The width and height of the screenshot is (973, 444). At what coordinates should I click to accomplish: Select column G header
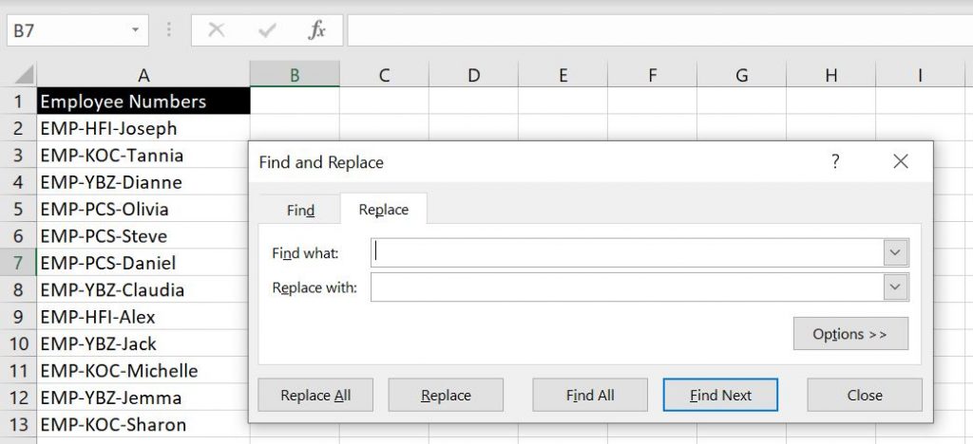tap(741, 75)
